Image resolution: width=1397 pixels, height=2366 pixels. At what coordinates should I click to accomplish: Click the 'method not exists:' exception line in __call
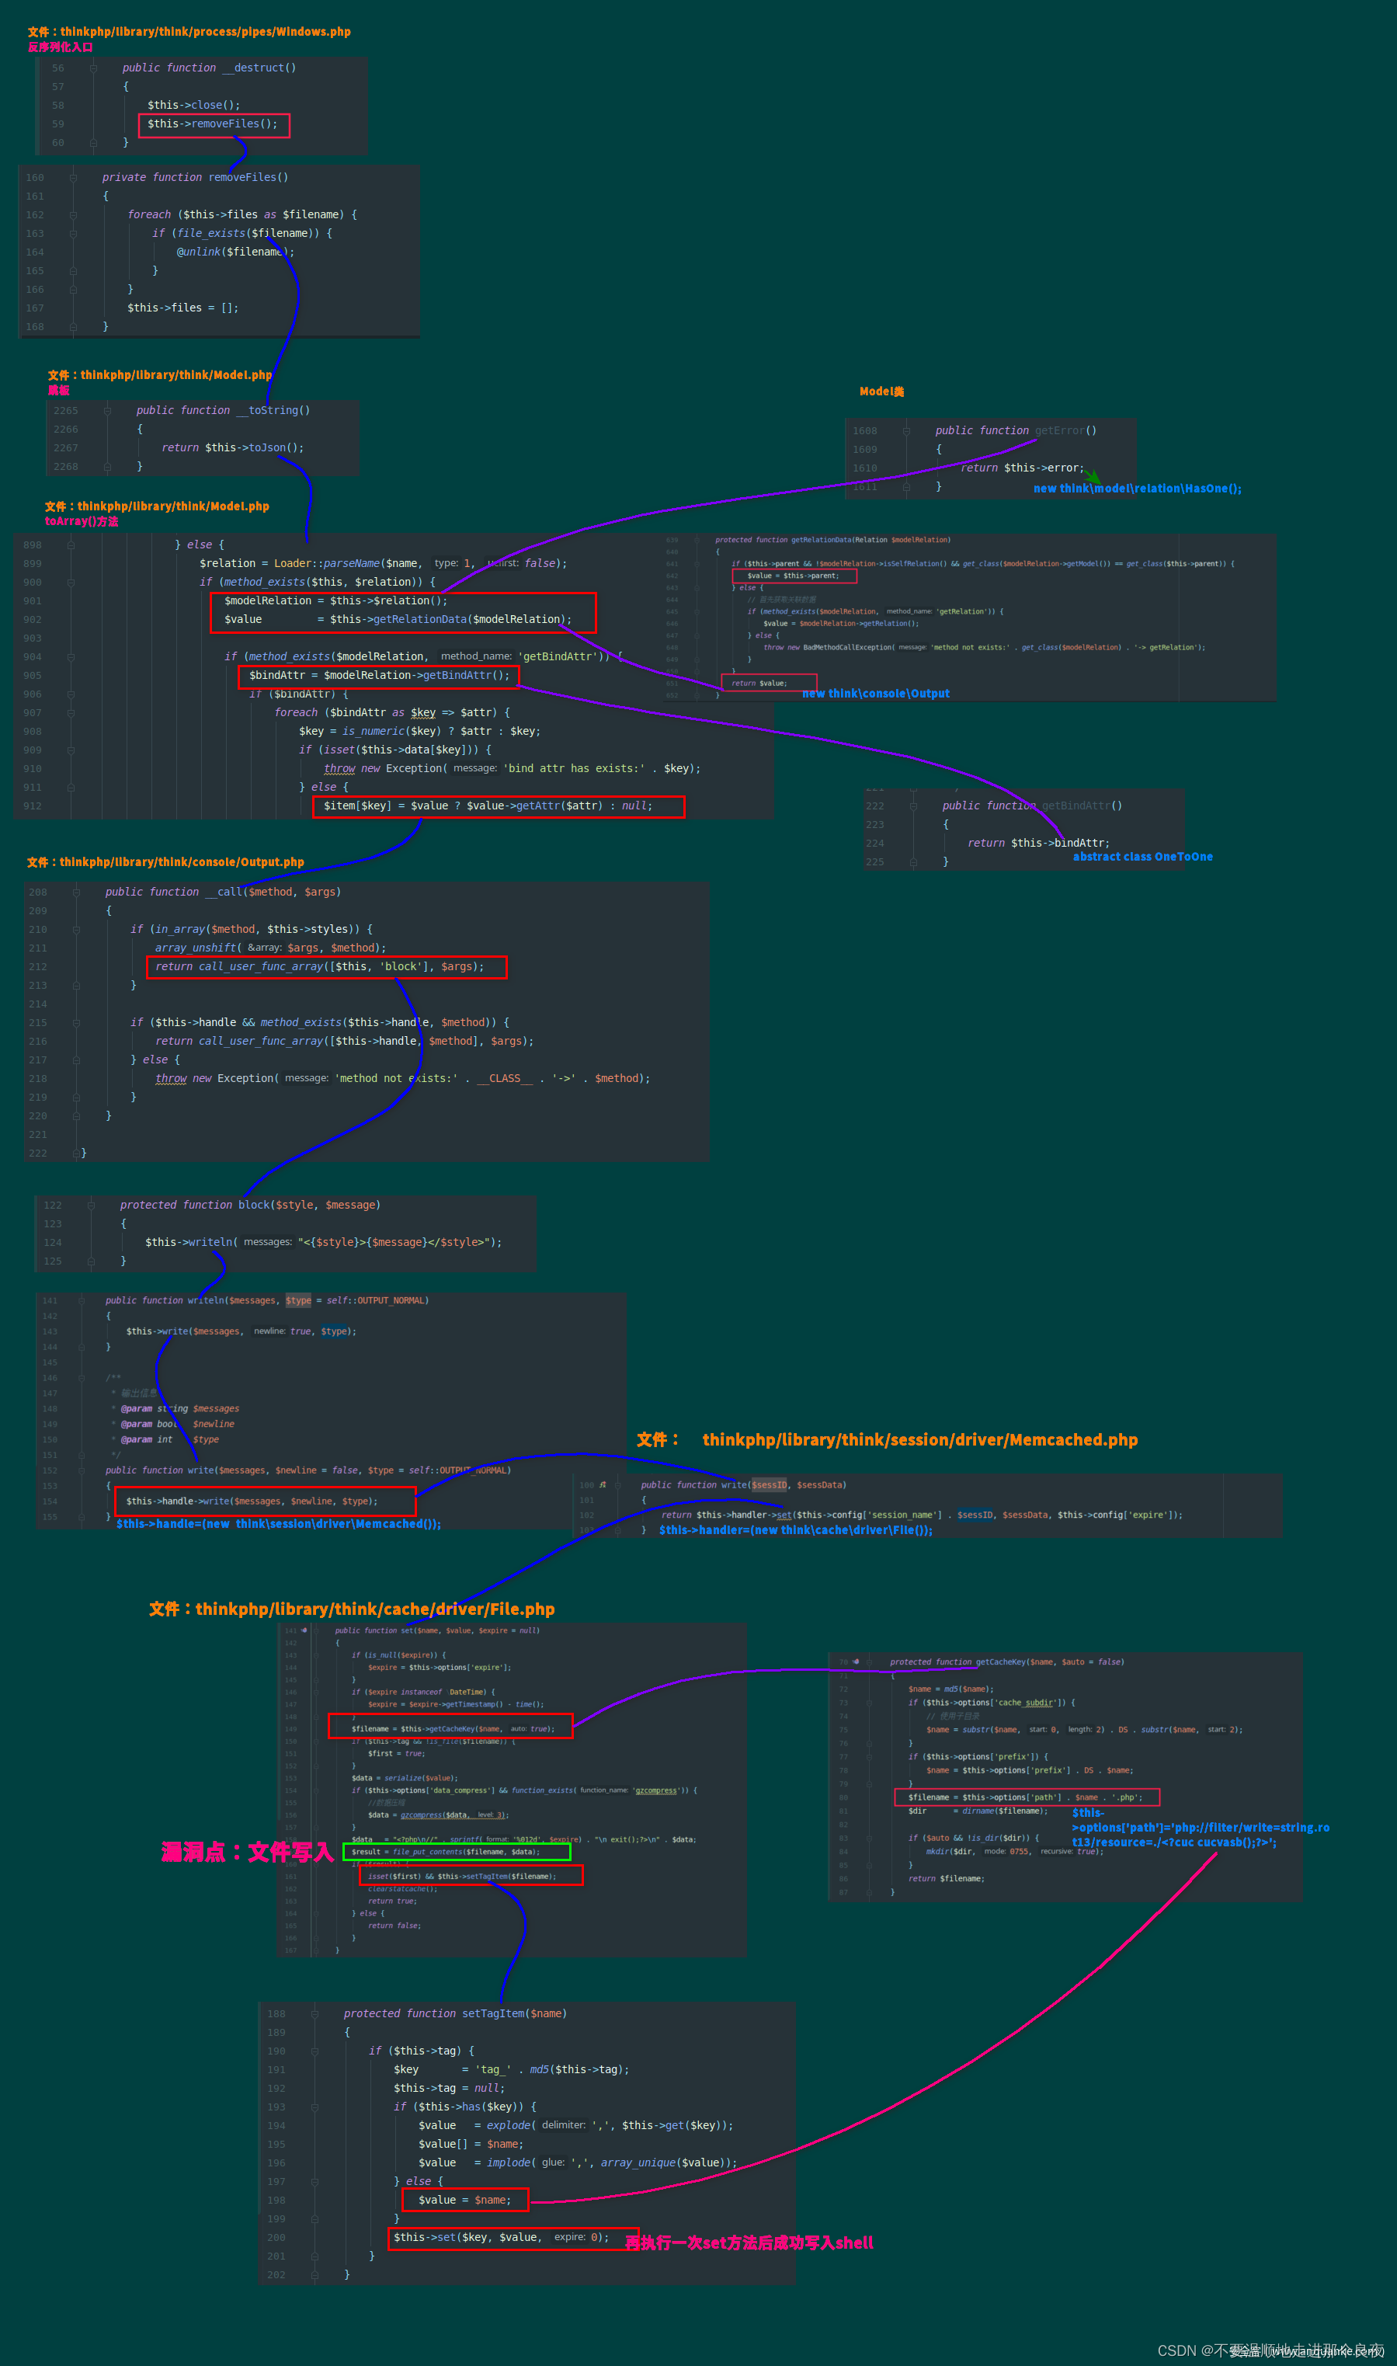(403, 1079)
